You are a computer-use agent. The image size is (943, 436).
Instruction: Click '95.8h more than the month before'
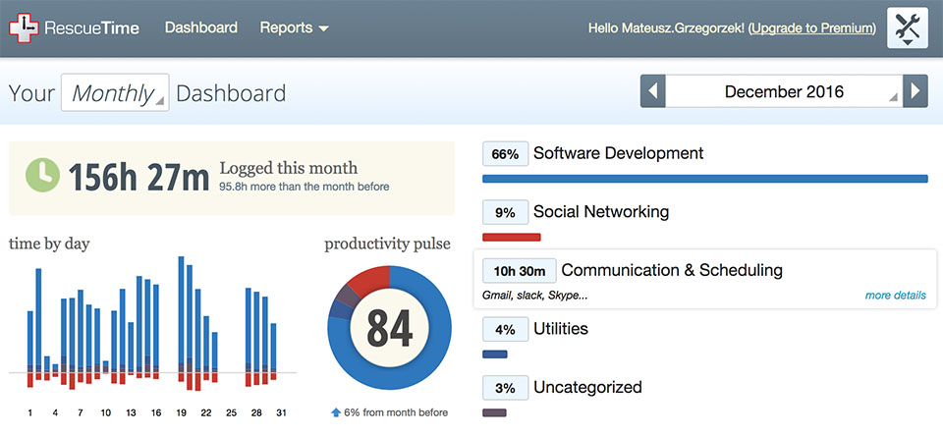pyautogui.click(x=304, y=187)
